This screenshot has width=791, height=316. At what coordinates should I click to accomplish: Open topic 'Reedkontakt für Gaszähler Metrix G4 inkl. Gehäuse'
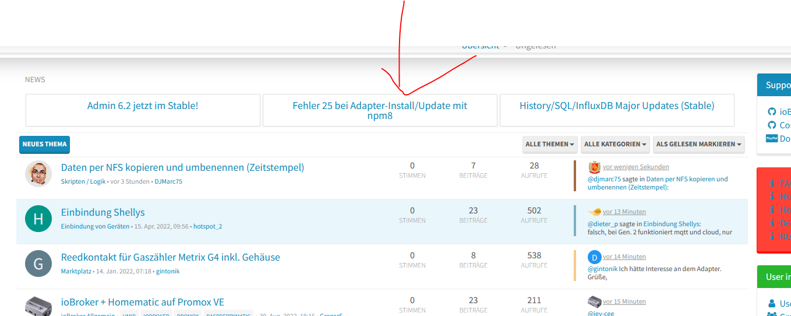171,257
